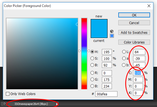The image size is (157, 107).
Task: Click the K black percentage field
Action: coord(138,93)
